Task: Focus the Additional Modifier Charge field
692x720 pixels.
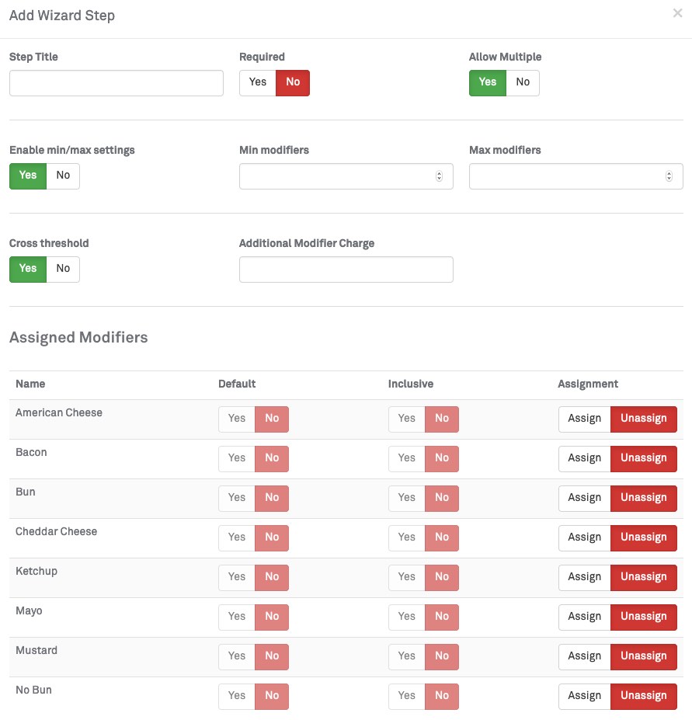Action: pos(346,270)
